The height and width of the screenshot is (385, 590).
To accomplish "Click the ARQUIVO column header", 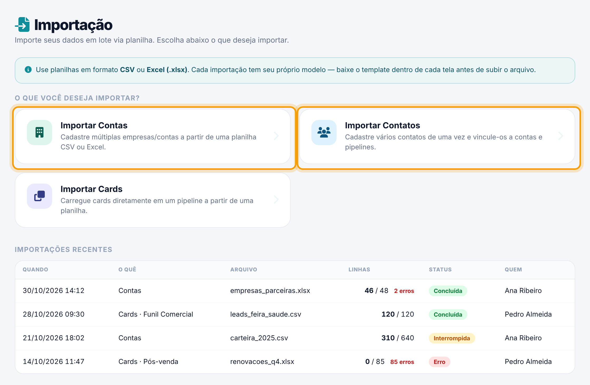I will click(244, 270).
